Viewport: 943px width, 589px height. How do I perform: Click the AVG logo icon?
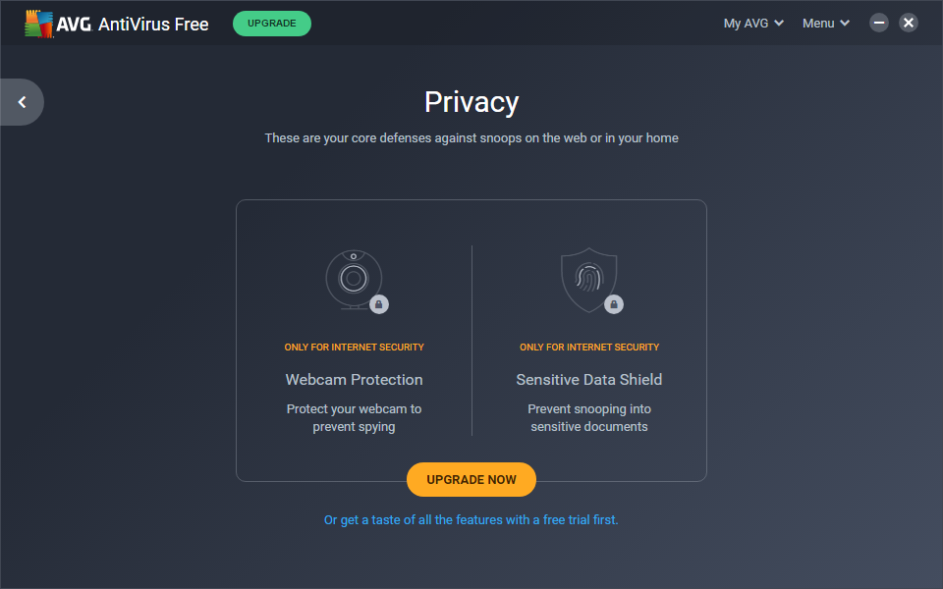coord(40,24)
